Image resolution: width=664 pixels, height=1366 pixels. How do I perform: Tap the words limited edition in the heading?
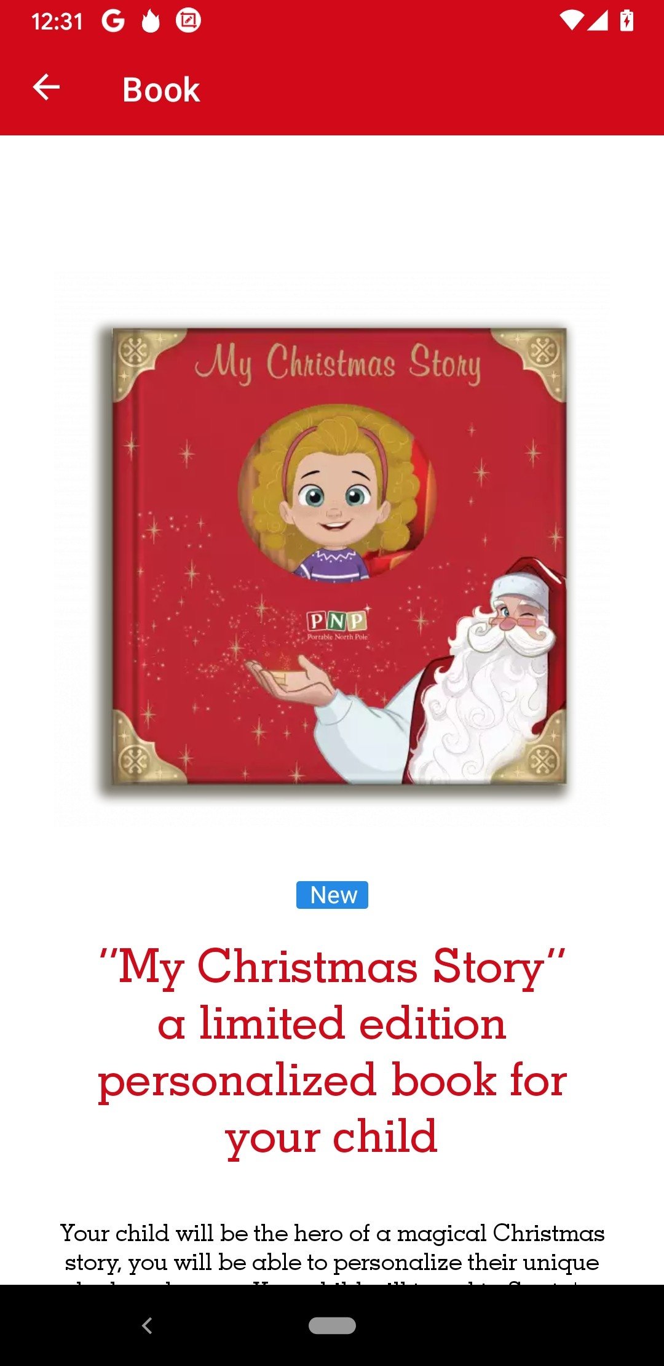pos(352,1024)
